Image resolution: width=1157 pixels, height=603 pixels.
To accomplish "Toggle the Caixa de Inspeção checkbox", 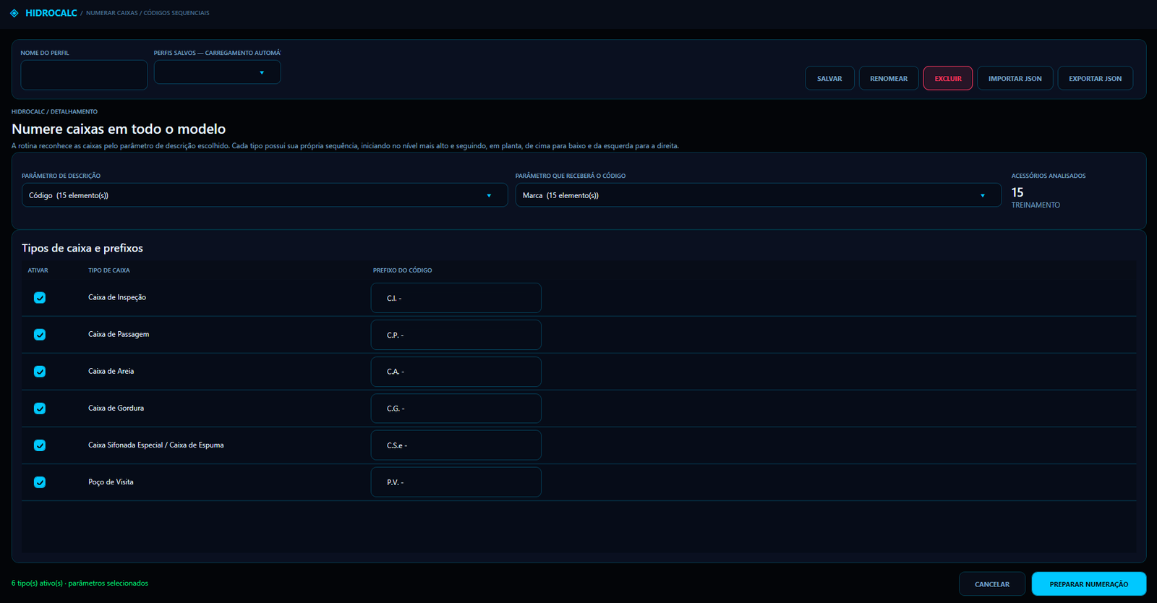I will point(40,298).
